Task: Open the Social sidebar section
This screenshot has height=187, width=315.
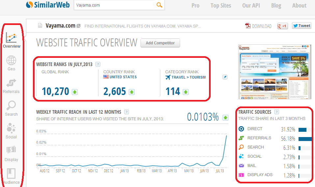Action: click(11, 131)
